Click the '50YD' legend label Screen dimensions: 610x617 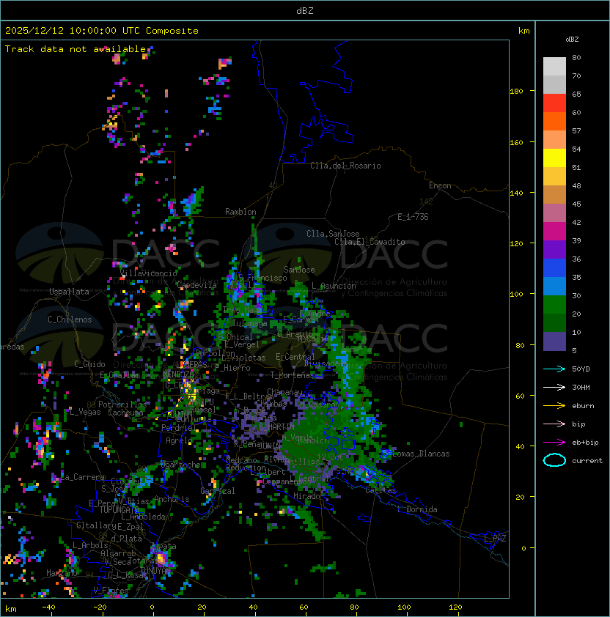click(x=581, y=369)
